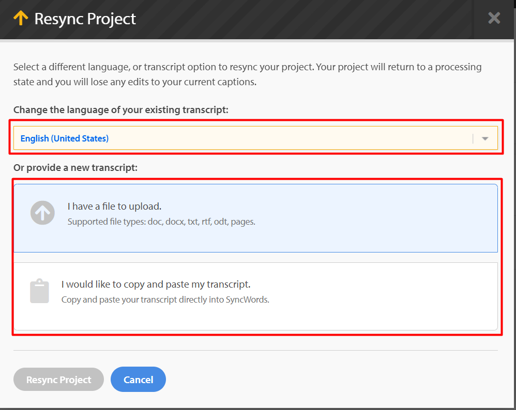
Task: Click the orange up-arrow Resync icon
Action: click(20, 18)
